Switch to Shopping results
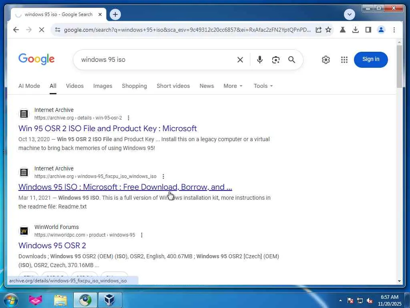 (135, 86)
